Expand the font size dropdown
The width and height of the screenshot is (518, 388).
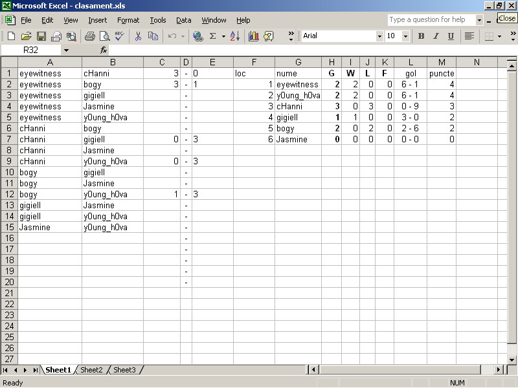[405, 36]
